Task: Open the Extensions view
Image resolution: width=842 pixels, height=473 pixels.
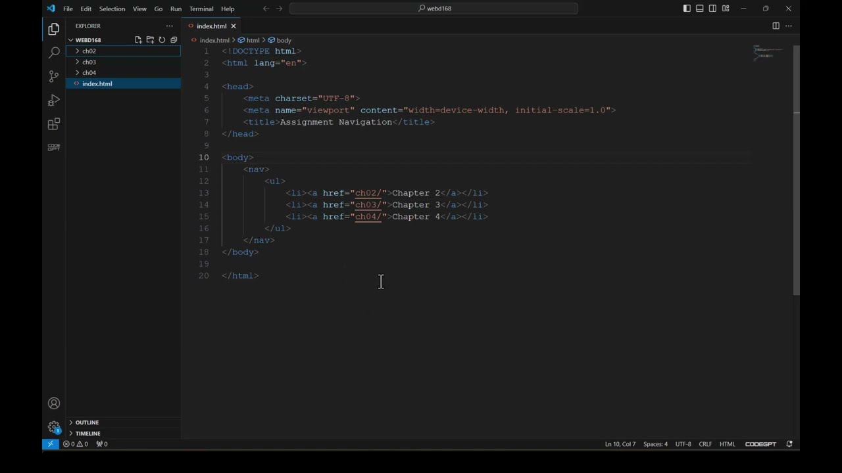Action: (54, 124)
